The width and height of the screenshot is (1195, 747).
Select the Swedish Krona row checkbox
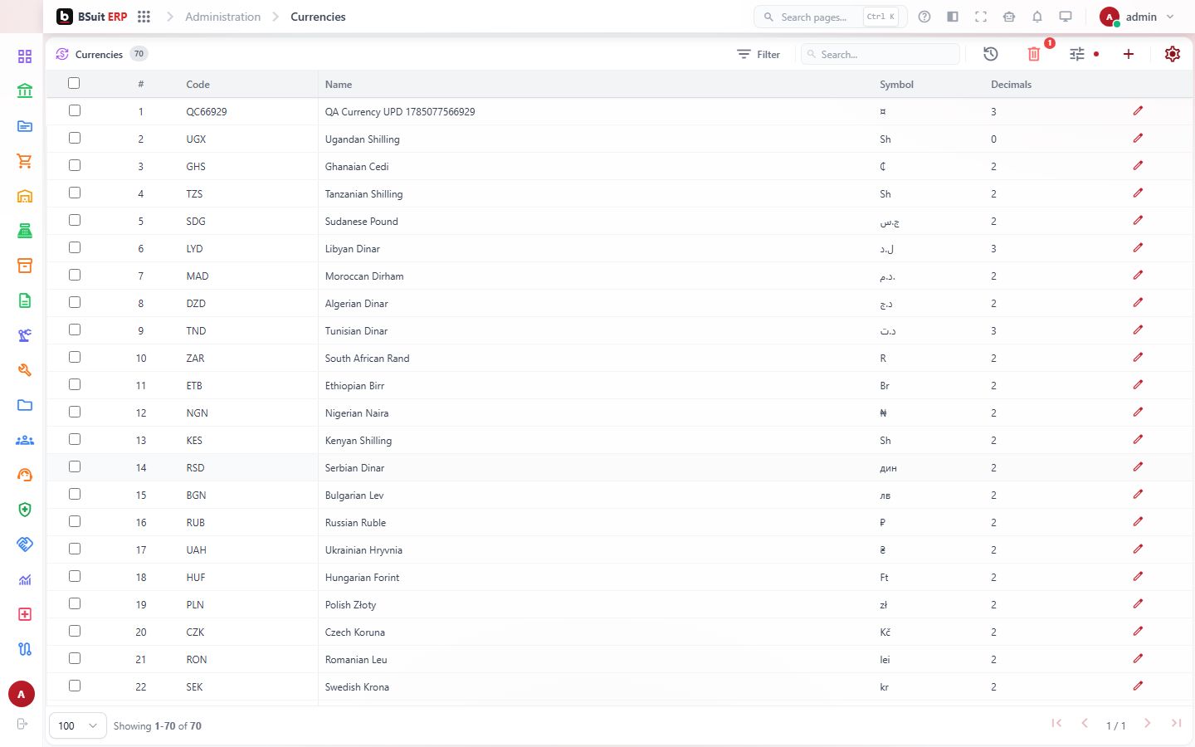pos(75,686)
